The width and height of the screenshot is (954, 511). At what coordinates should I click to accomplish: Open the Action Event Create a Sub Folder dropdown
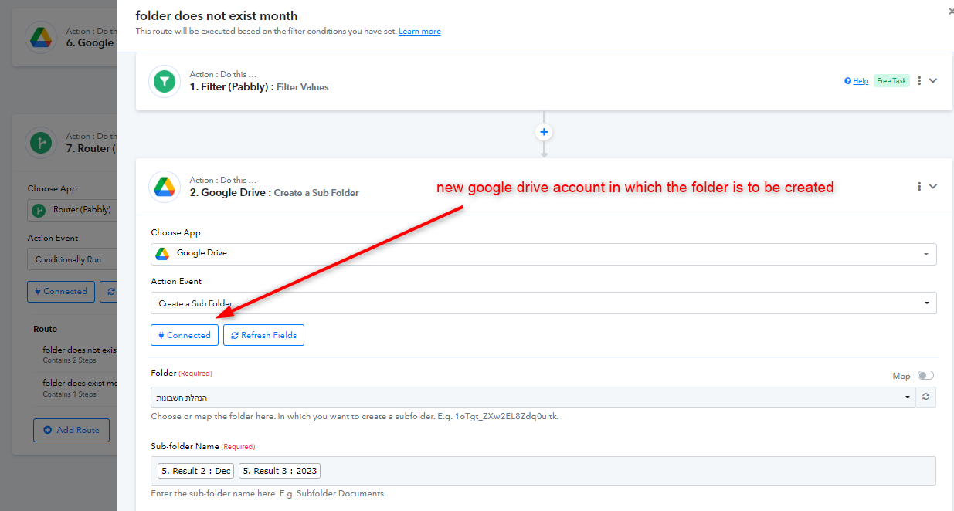[x=544, y=303]
